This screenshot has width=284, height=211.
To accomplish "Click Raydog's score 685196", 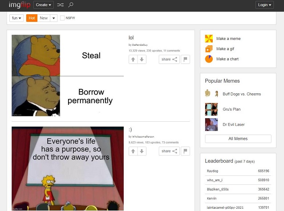I will 264,171.
